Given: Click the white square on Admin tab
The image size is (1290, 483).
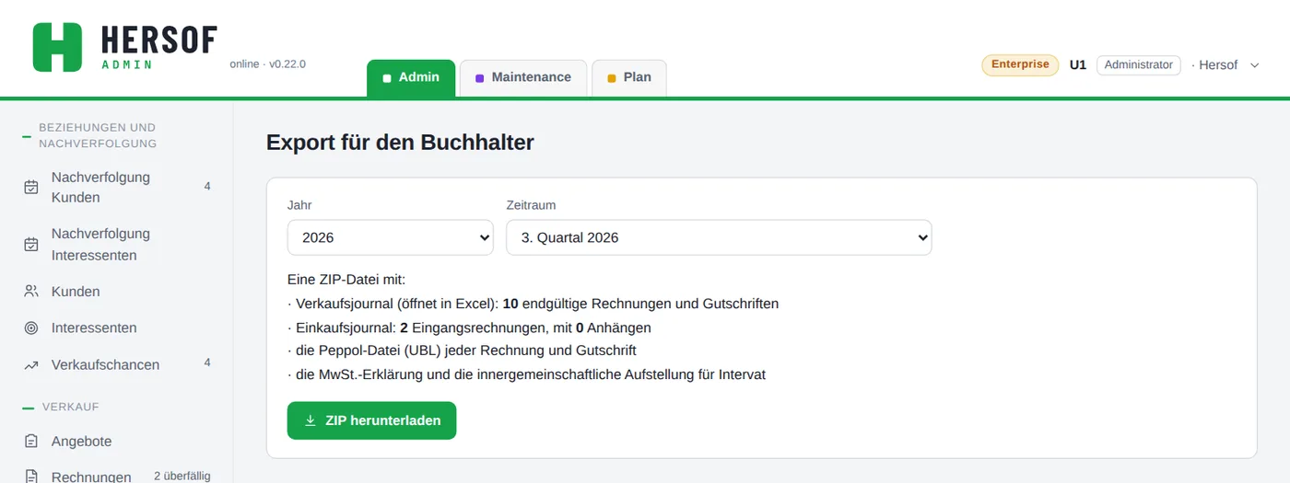Looking at the screenshot, I should (387, 78).
